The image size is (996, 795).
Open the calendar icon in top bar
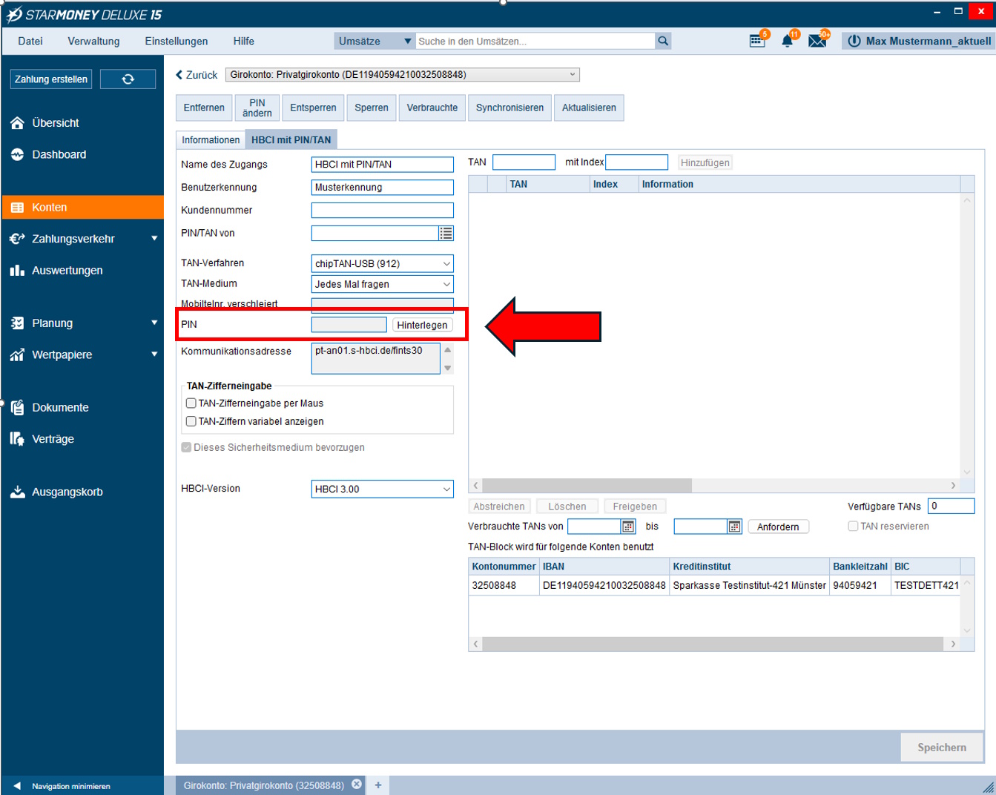tap(757, 41)
